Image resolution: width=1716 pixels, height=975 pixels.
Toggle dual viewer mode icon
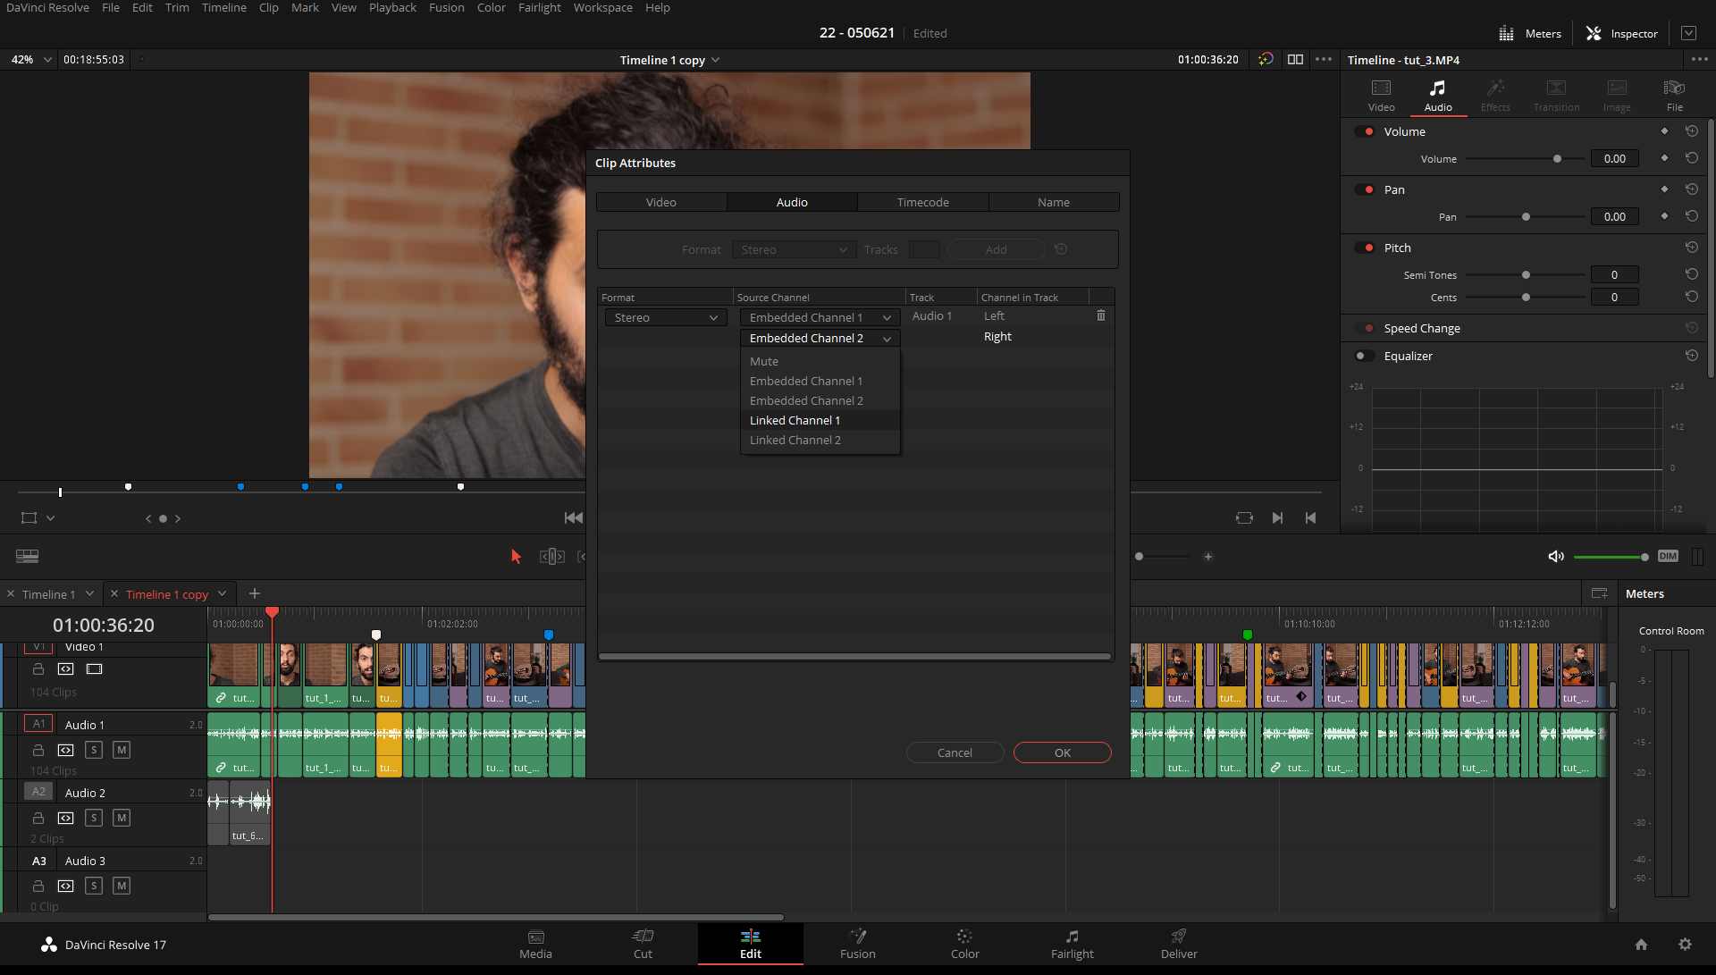click(1295, 59)
